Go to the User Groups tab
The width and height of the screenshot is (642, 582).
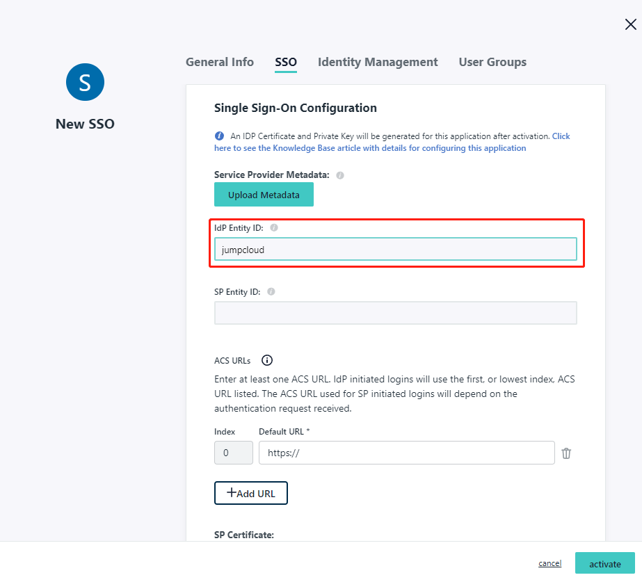492,62
